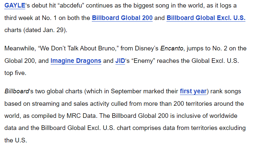253x146 pixels.
Task: Click the phrase "top five"
Action: [15, 73]
